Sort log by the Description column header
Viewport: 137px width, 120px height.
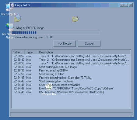coord(84,52)
